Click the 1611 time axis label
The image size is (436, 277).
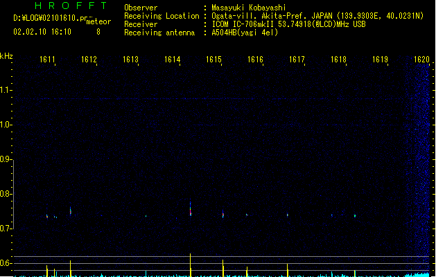47,60
